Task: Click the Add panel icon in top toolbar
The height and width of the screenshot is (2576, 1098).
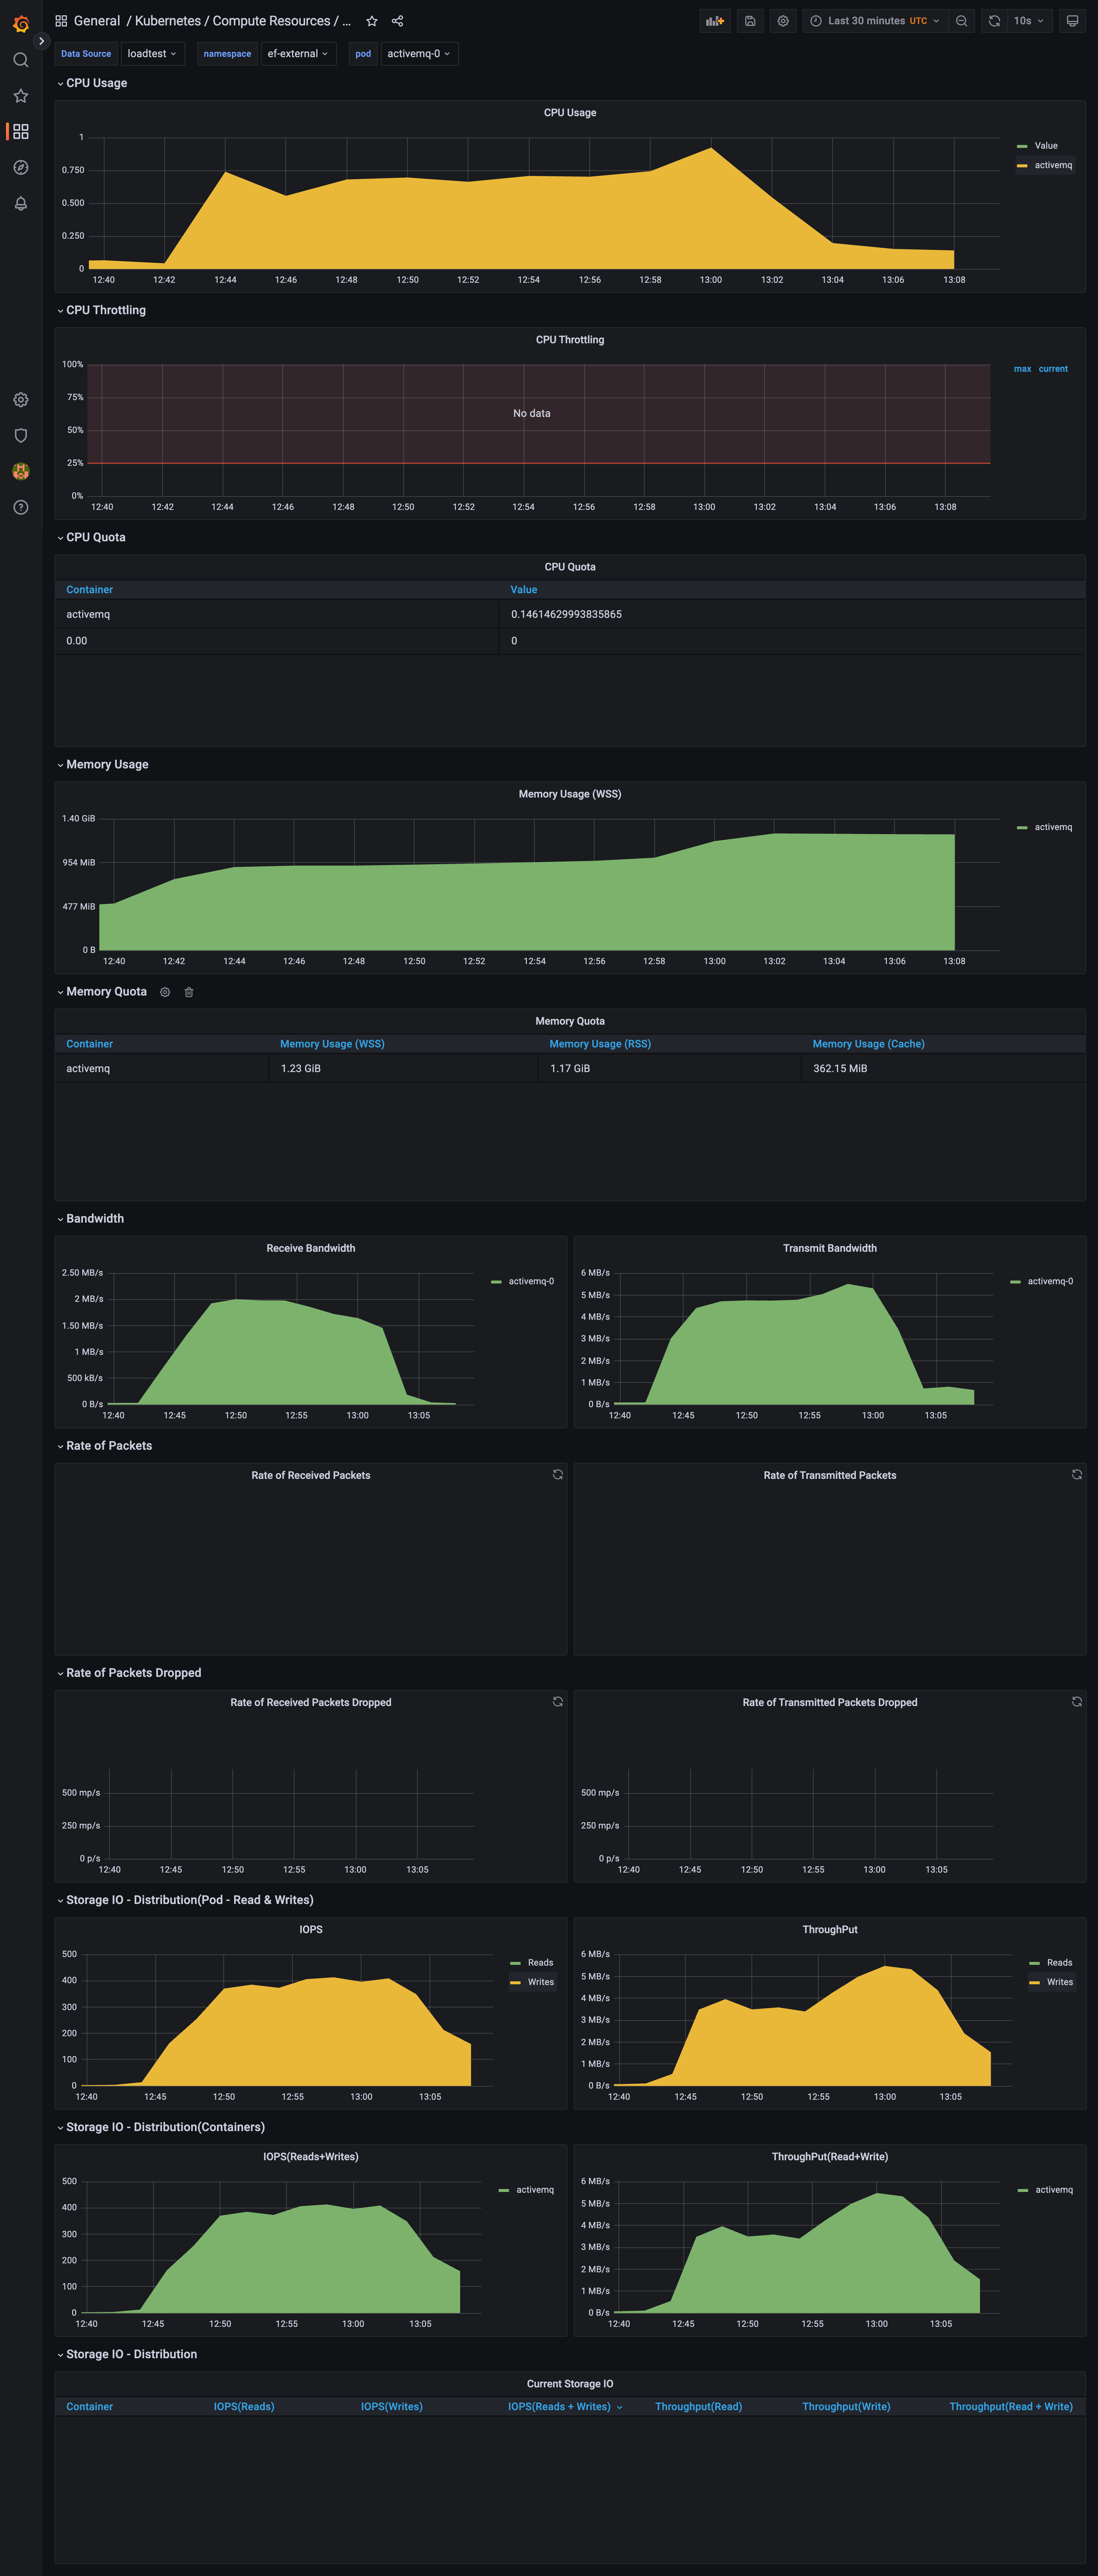Action: 714,20
